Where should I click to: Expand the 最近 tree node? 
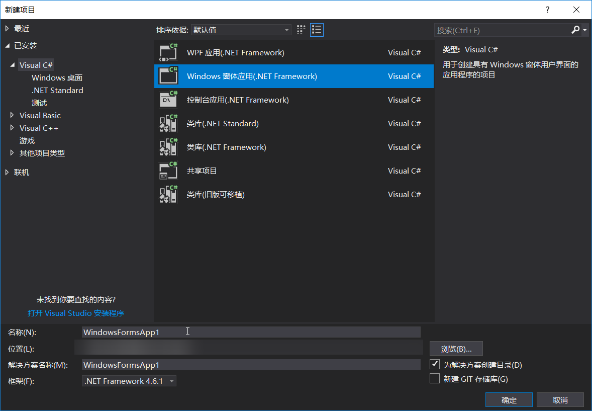[7, 28]
